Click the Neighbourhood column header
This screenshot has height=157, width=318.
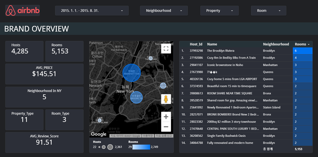tap(276, 44)
